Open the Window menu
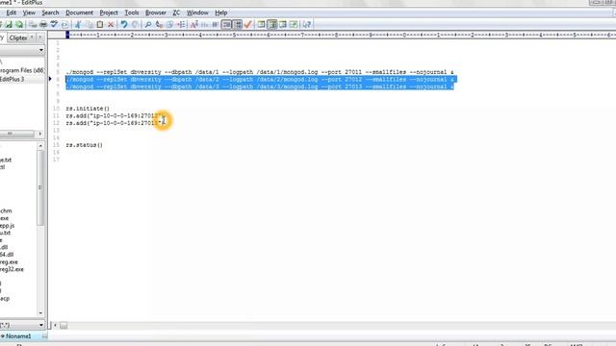616x346 pixels. pyautogui.click(x=197, y=12)
